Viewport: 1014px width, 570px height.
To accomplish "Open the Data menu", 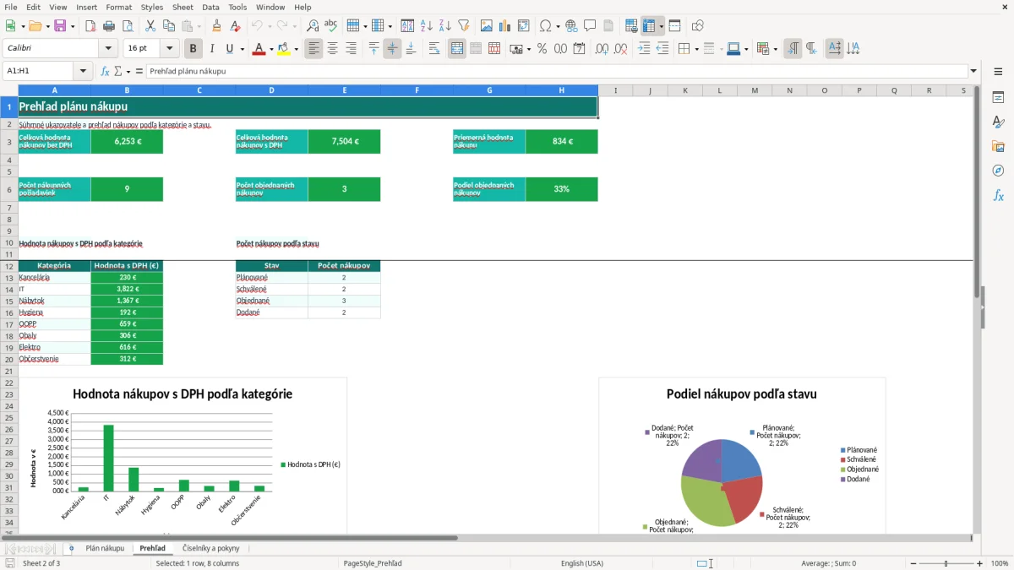I will [210, 7].
